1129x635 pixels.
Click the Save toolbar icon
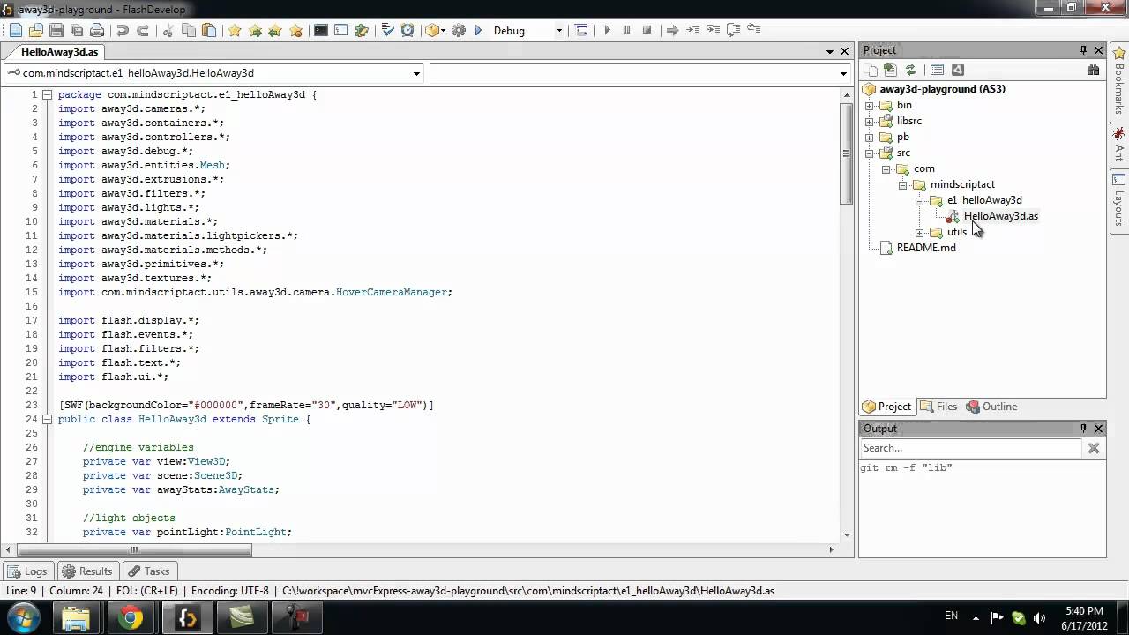coord(56,30)
